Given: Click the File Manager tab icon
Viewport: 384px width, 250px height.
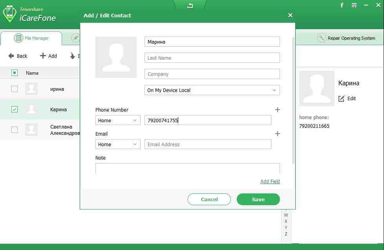Looking at the screenshot, I should click(18, 38).
